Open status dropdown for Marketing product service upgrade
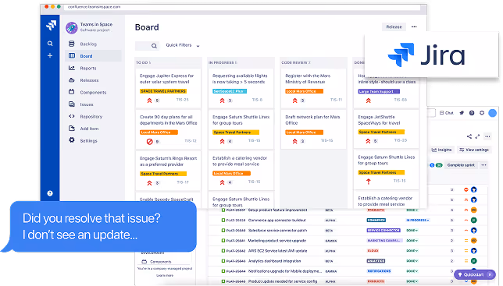 pyautogui.click(x=412, y=241)
